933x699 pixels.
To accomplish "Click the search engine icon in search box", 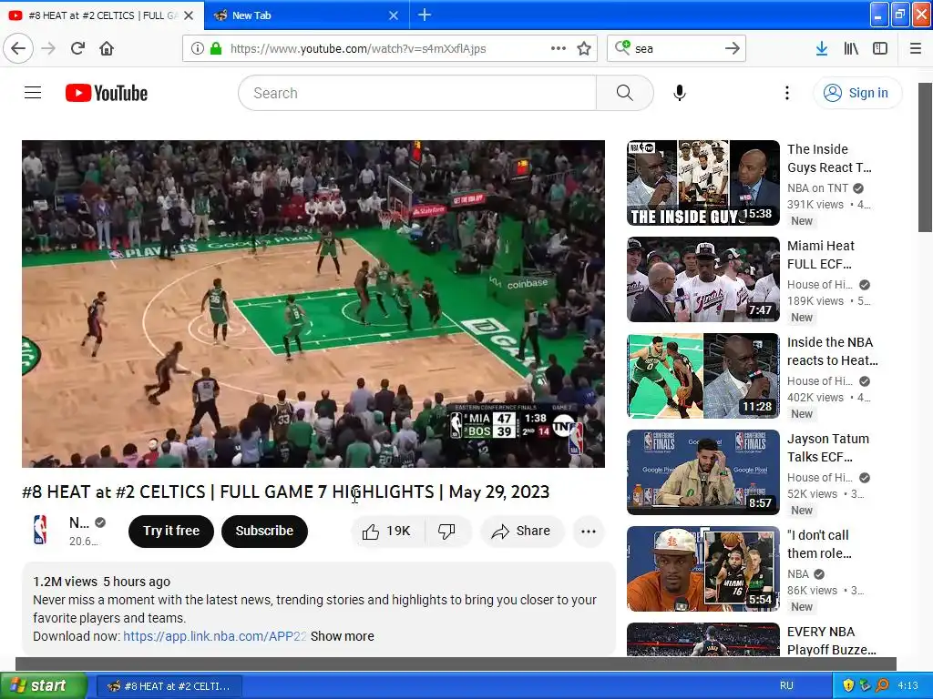I will tap(622, 47).
